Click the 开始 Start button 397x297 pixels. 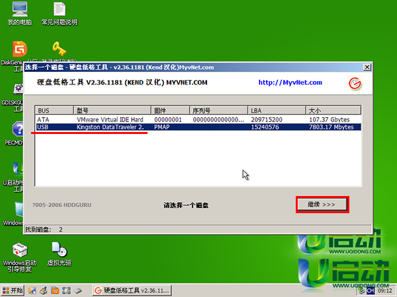click(13, 290)
